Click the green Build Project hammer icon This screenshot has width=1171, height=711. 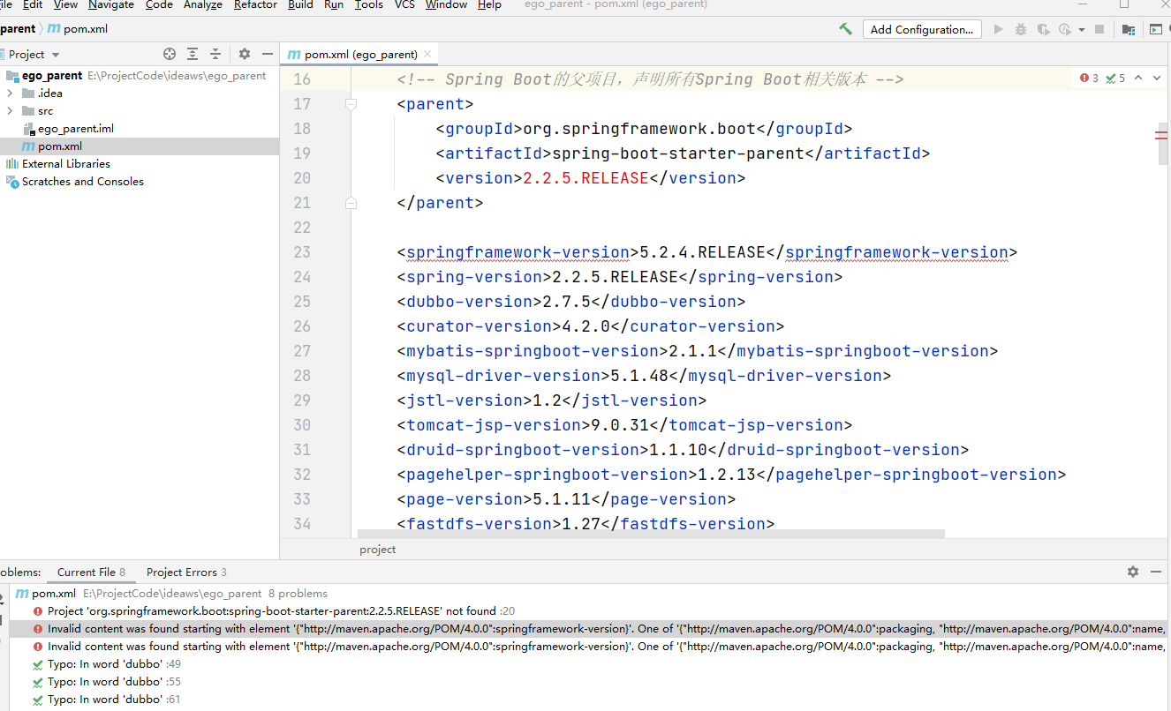pyautogui.click(x=845, y=29)
